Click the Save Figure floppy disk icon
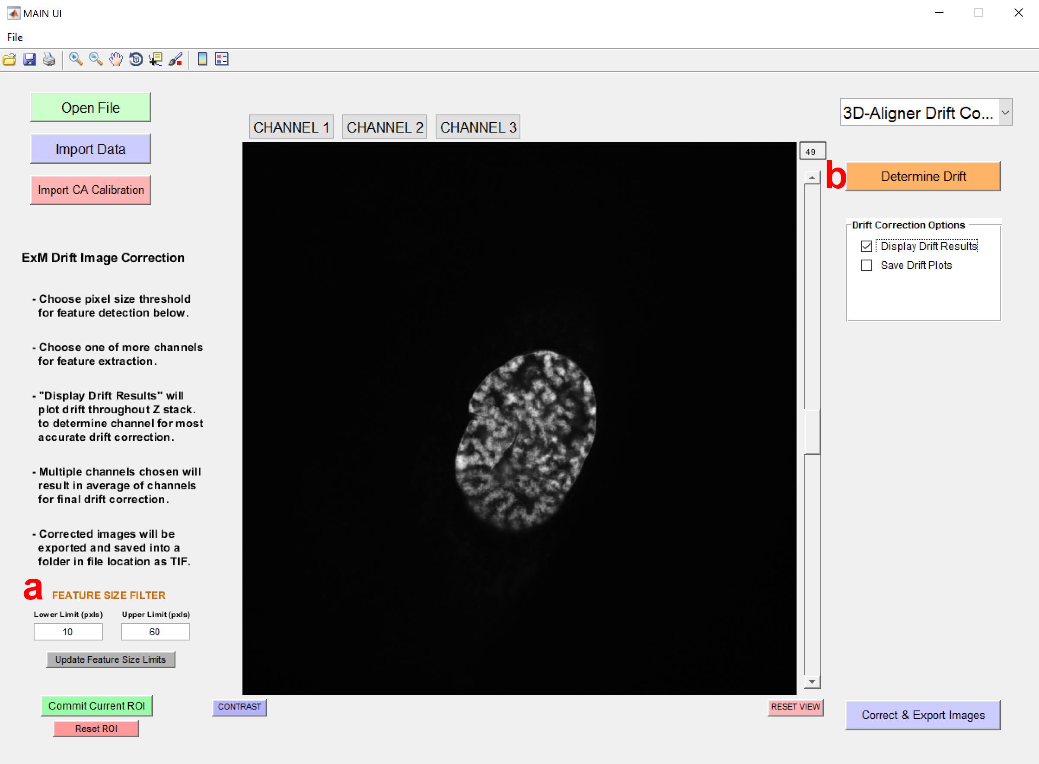Image resolution: width=1039 pixels, height=764 pixels. [30, 60]
